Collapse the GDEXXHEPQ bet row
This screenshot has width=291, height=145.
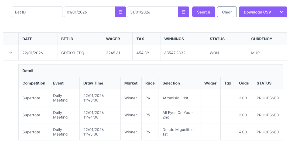tap(11, 53)
